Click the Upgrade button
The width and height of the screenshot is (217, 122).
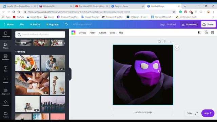click(52, 24)
